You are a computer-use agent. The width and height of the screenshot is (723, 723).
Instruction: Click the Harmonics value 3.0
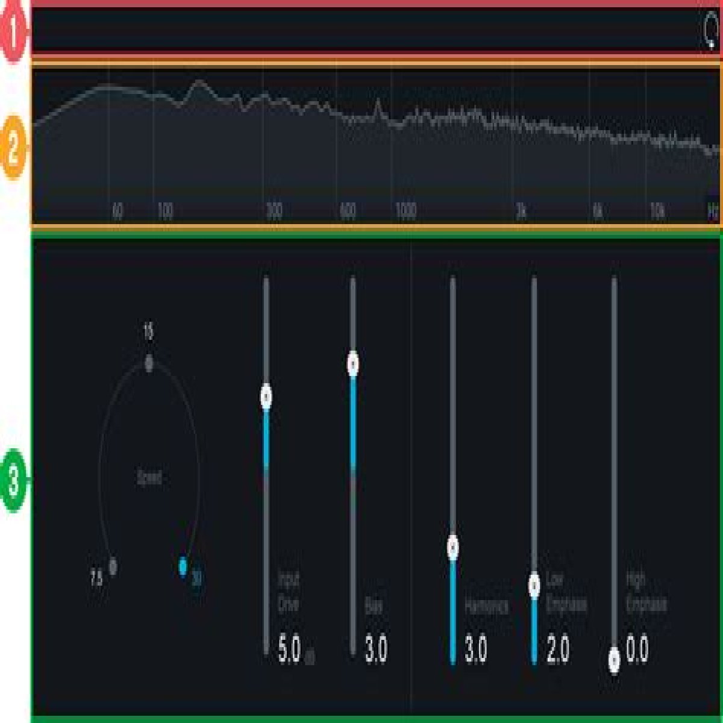[x=475, y=650]
